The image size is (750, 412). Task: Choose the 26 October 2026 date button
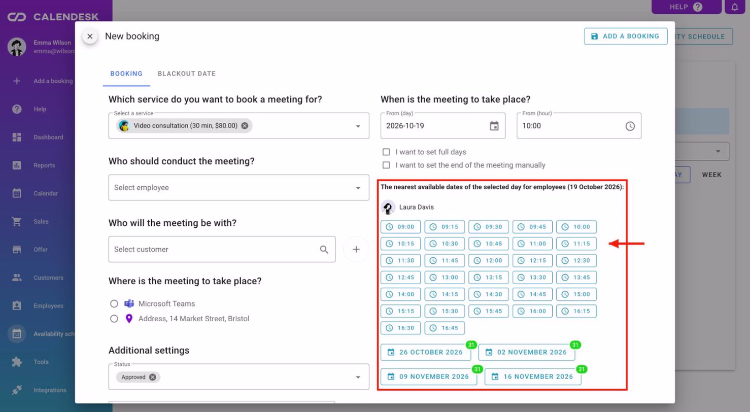(x=426, y=352)
